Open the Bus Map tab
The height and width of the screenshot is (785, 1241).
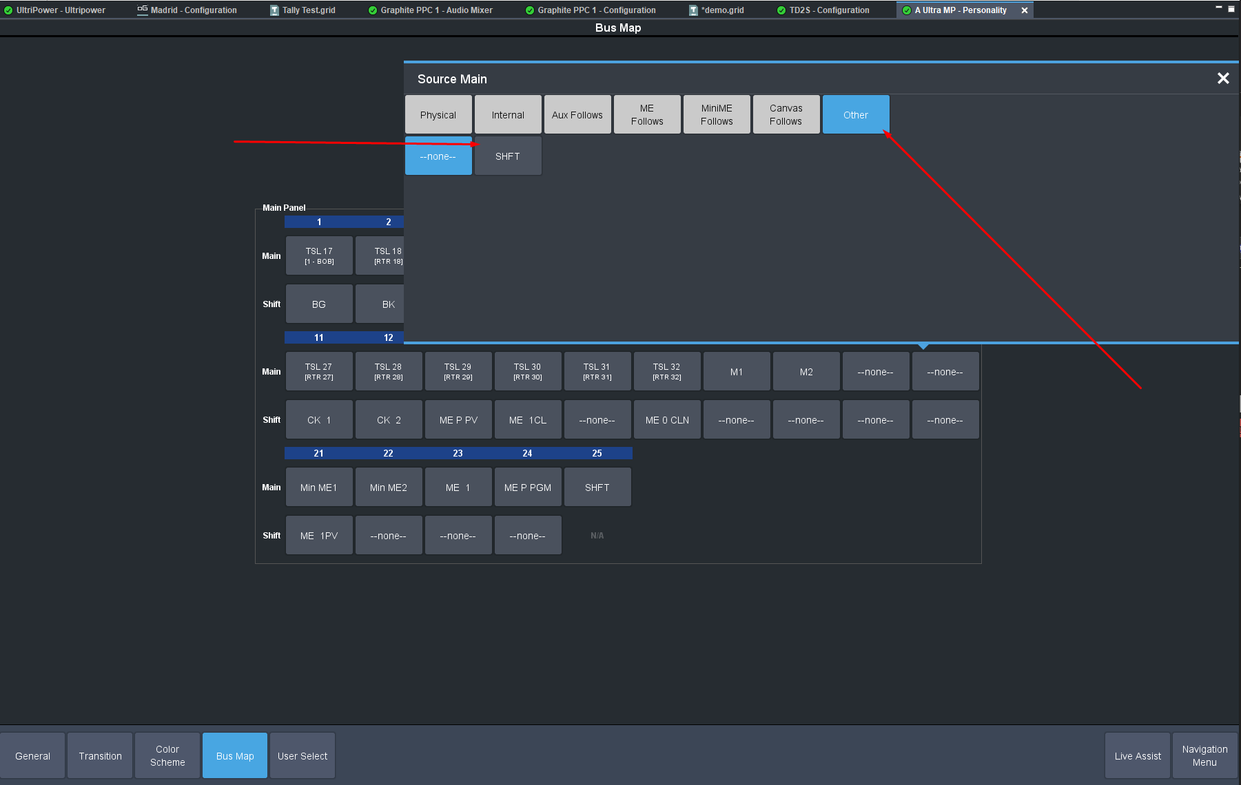click(235, 755)
